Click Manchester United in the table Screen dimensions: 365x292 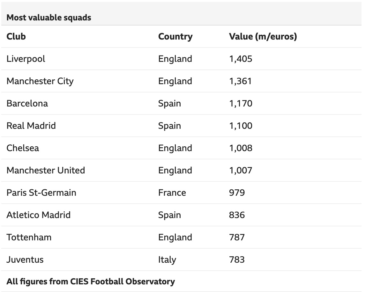46,170
